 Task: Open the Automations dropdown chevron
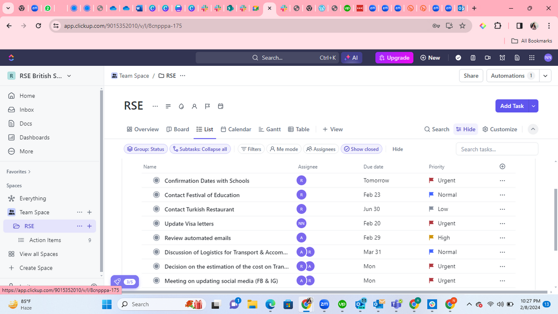(x=545, y=76)
